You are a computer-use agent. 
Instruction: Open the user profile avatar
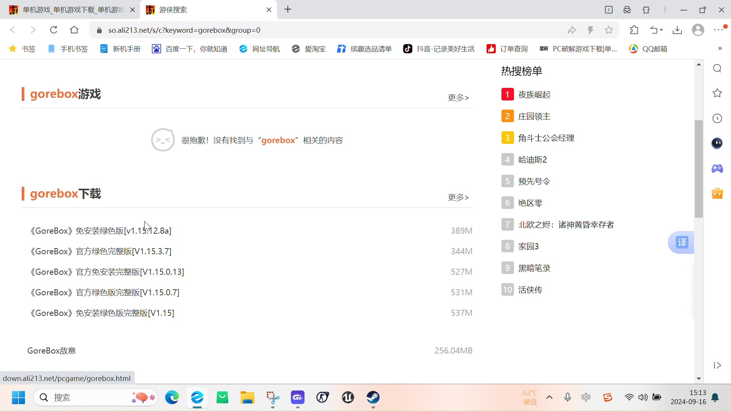[x=698, y=30]
